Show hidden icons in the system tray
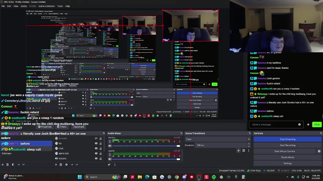The image size is (323, 181). tap(287, 177)
